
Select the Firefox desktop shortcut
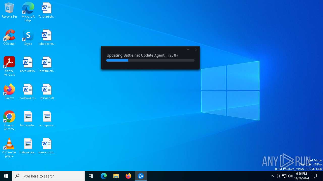pos(9,92)
